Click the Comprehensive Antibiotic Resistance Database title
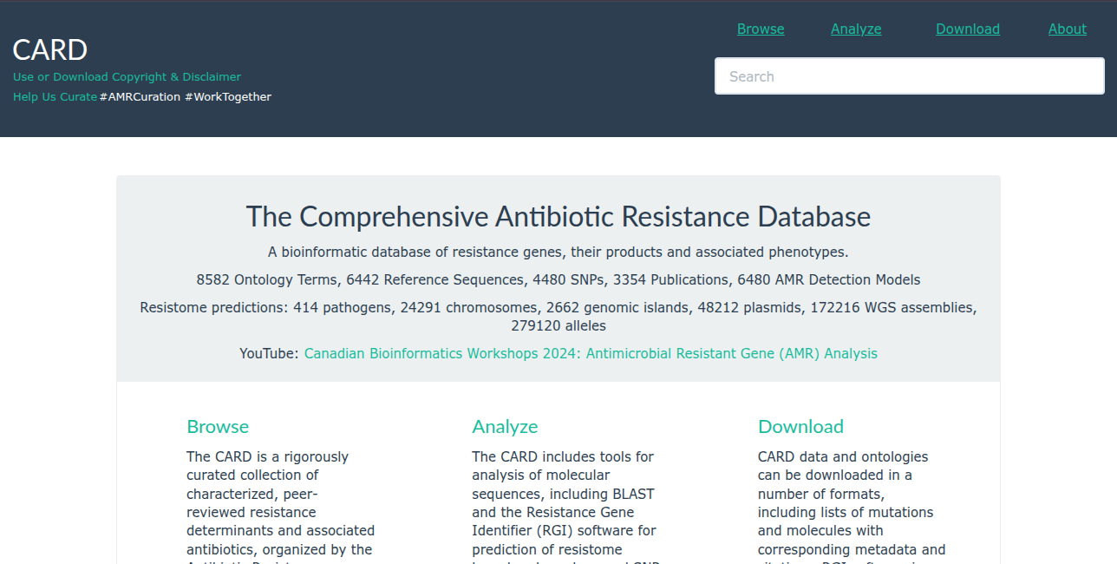The height and width of the screenshot is (564, 1117). coord(558,216)
